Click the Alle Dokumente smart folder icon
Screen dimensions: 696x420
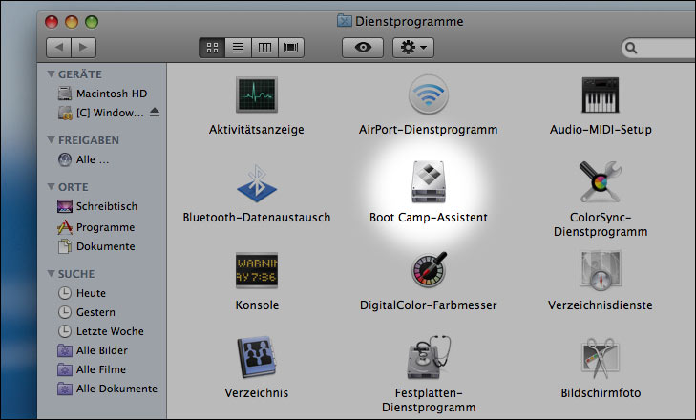(65, 388)
